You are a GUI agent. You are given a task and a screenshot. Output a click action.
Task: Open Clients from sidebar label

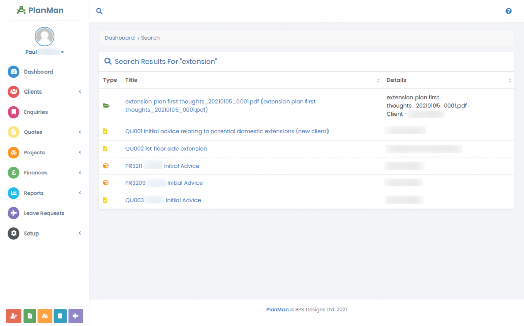coord(33,92)
